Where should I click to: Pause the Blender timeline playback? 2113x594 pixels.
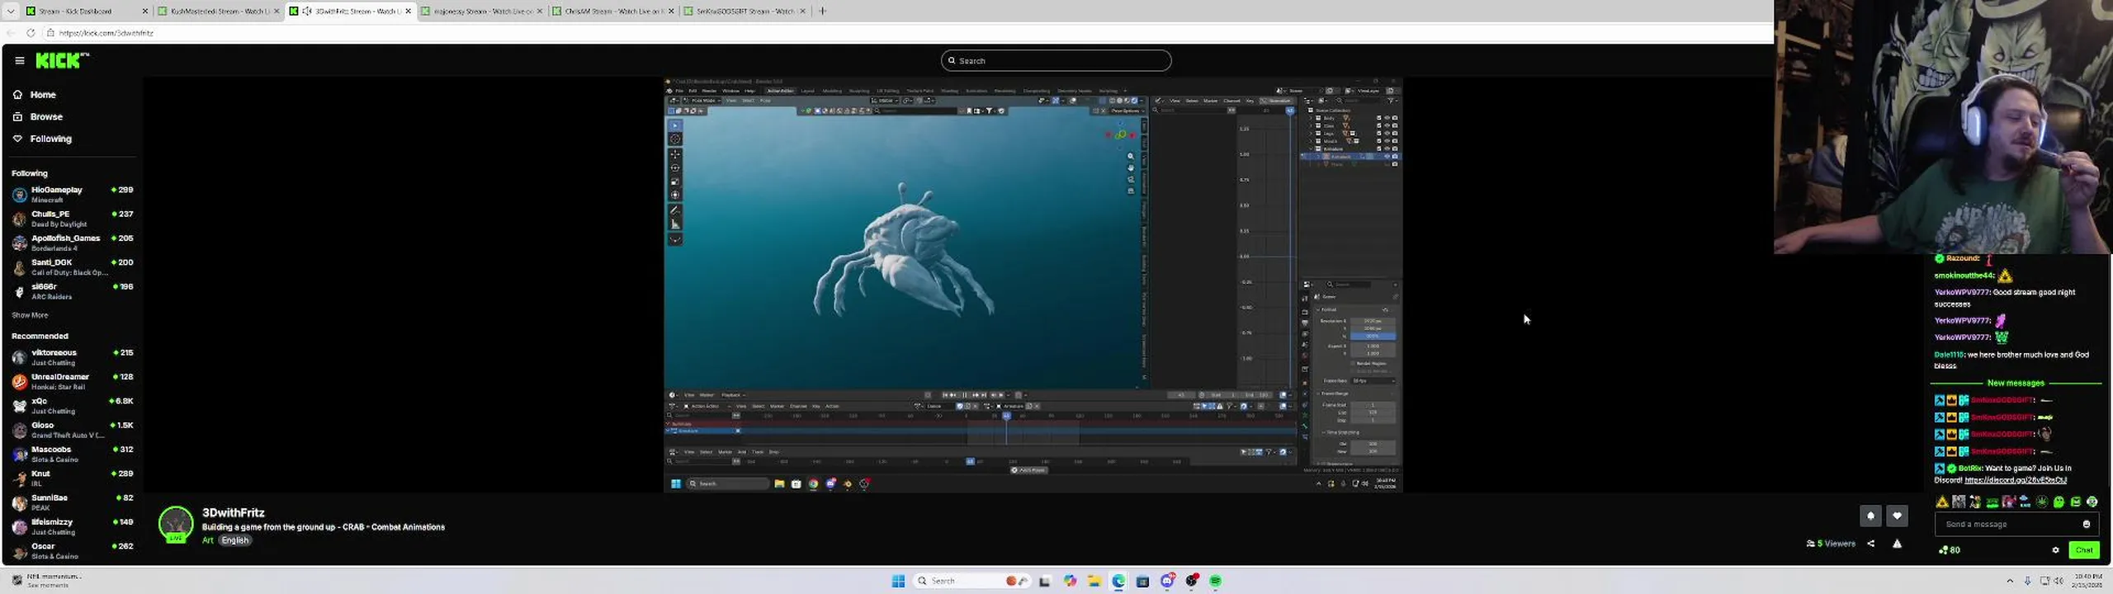[x=963, y=395]
